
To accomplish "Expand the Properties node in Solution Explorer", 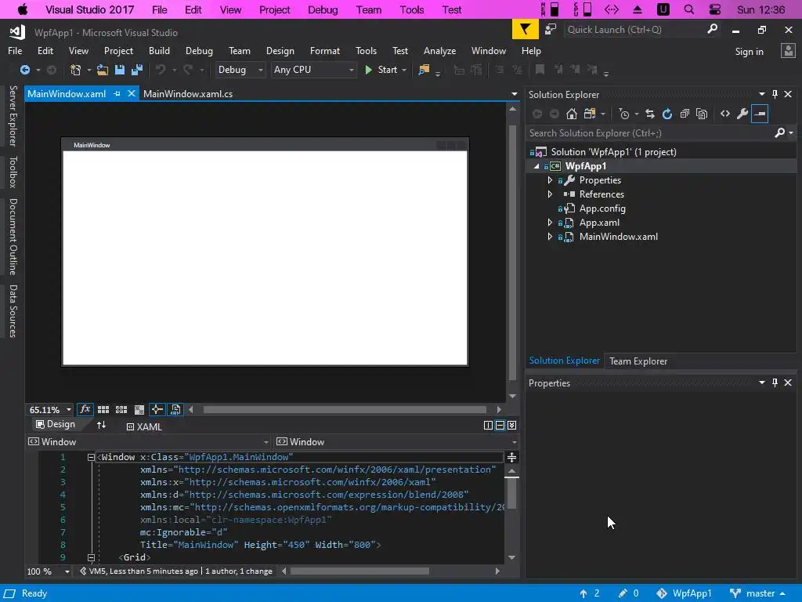I will (550, 180).
